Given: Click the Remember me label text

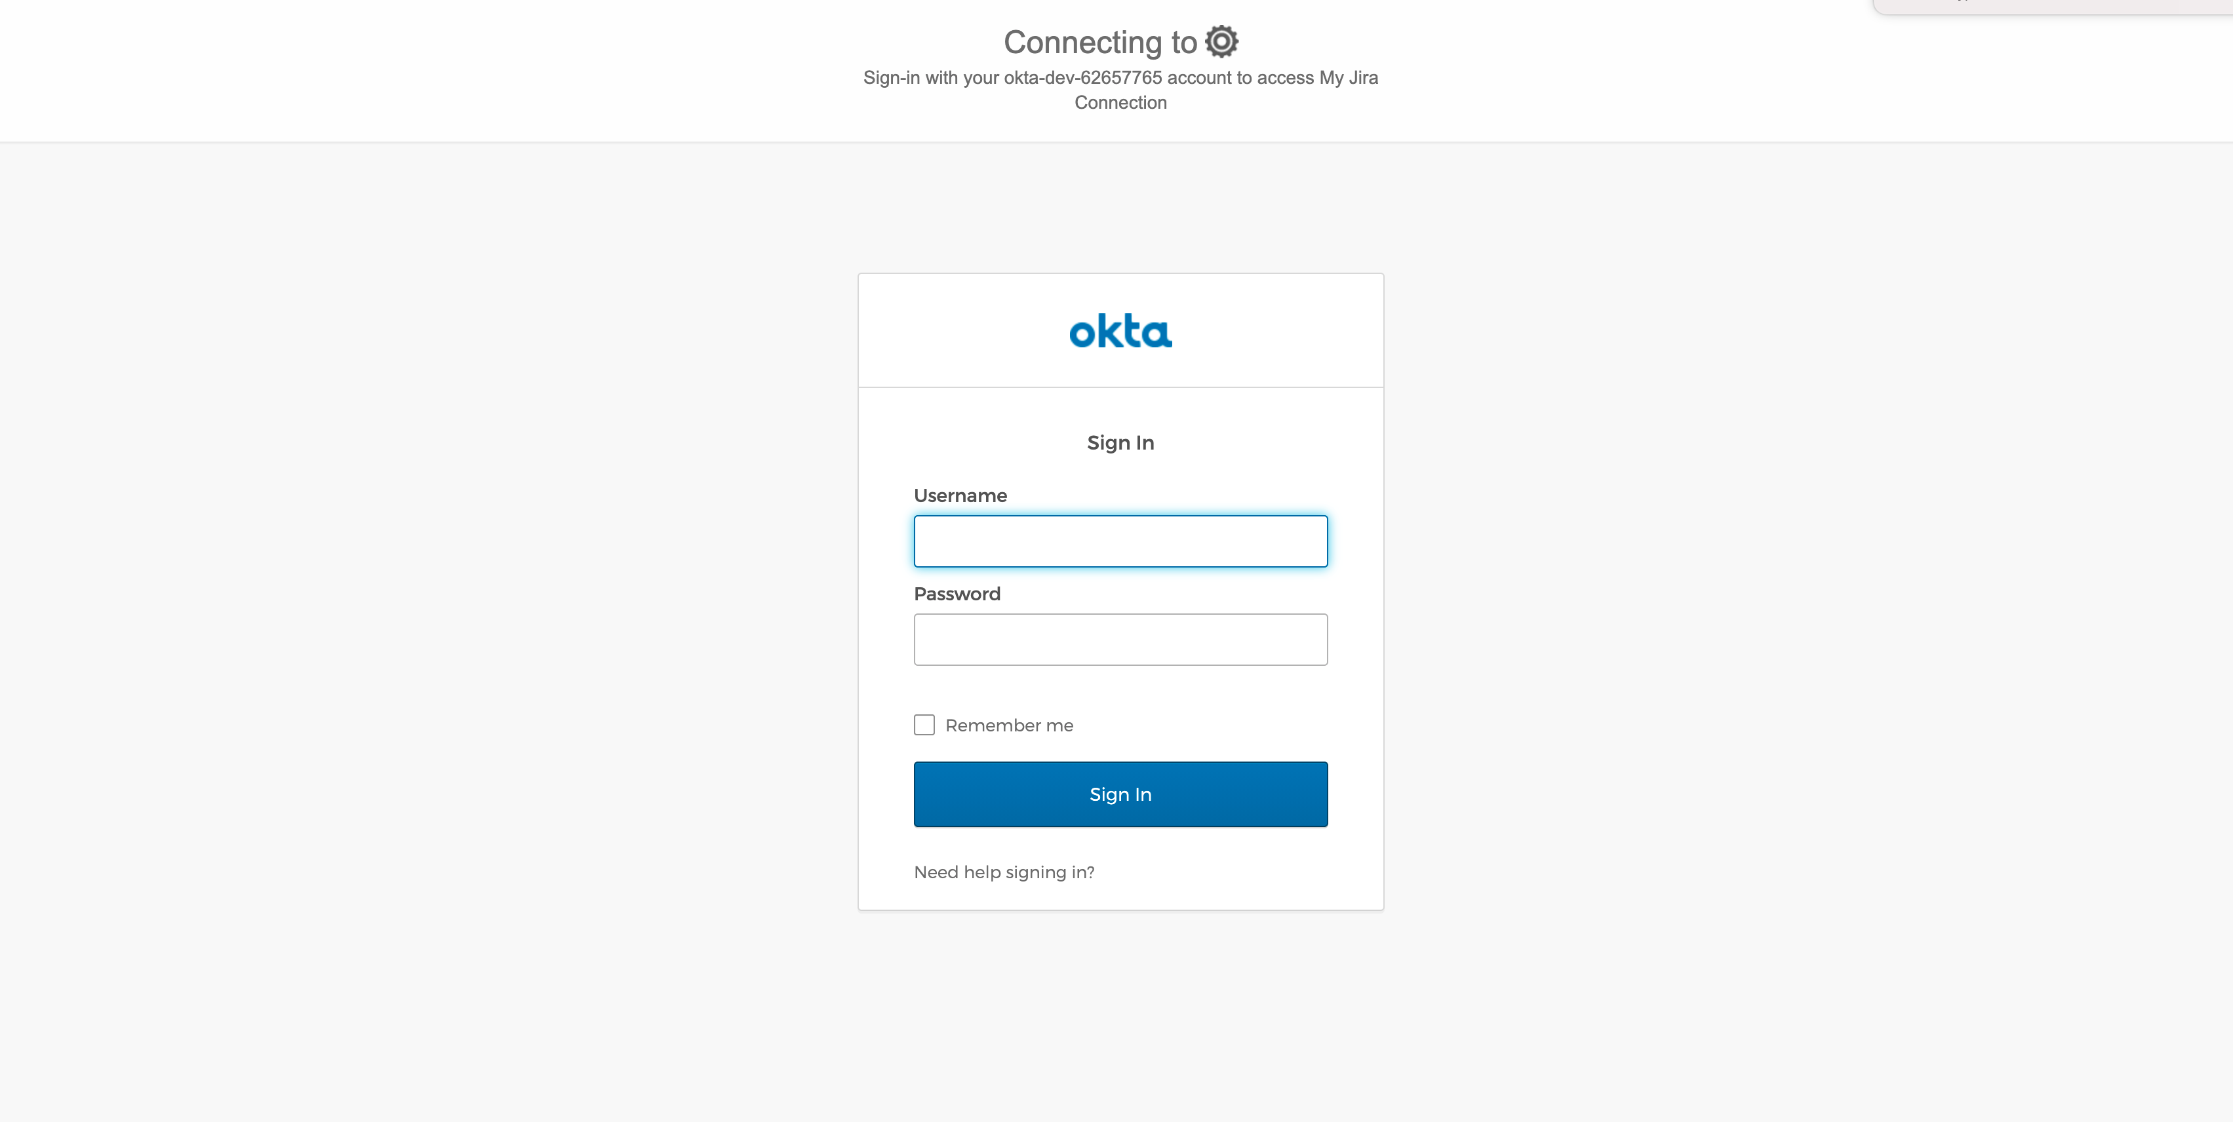Looking at the screenshot, I should pos(1009,725).
